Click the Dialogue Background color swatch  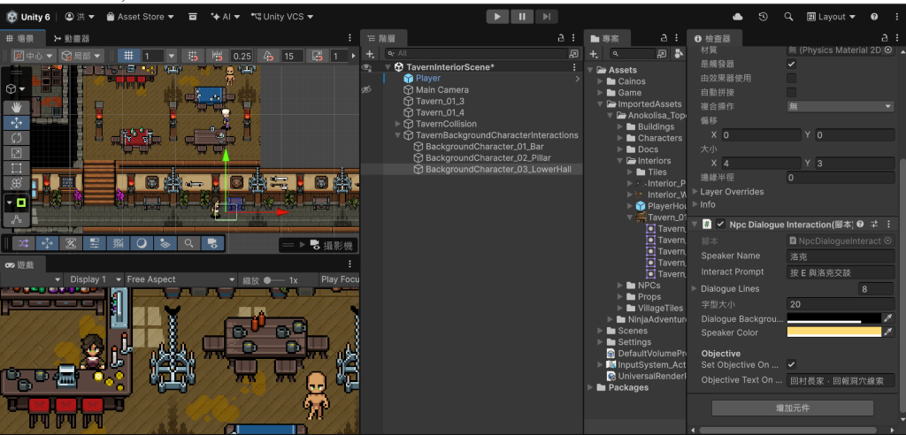pos(833,318)
